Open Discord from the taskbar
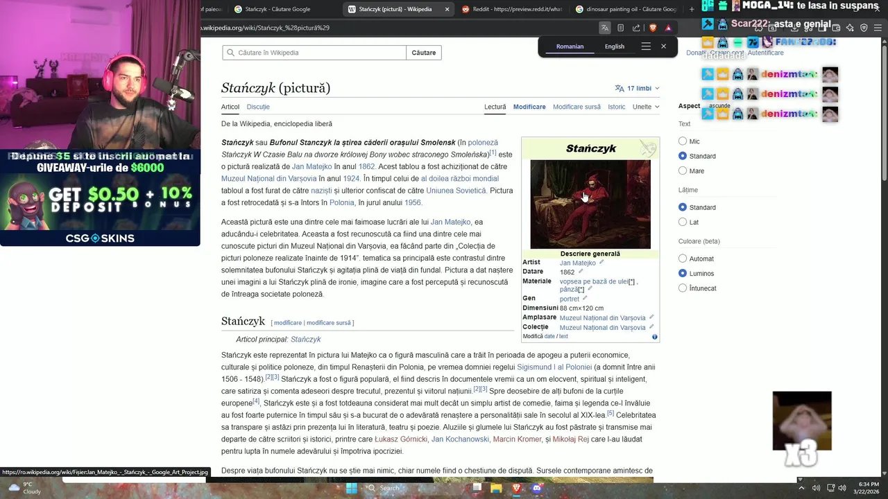The image size is (888, 499). [536, 488]
